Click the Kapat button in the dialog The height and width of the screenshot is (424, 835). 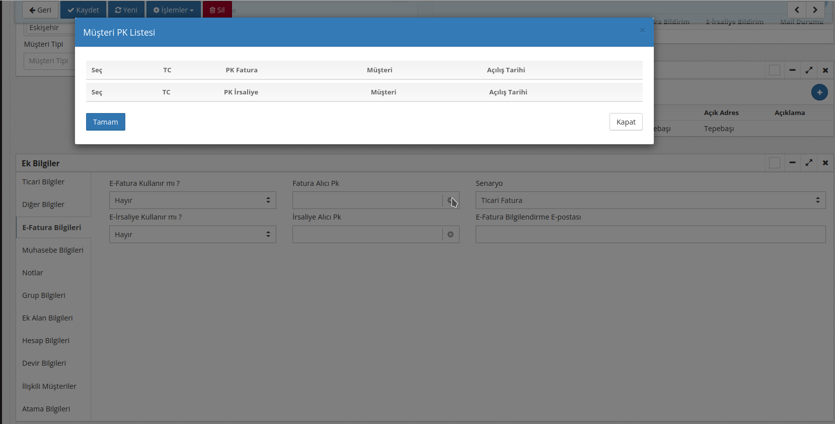coord(626,122)
